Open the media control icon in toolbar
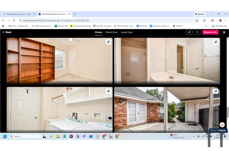 [212, 21]
